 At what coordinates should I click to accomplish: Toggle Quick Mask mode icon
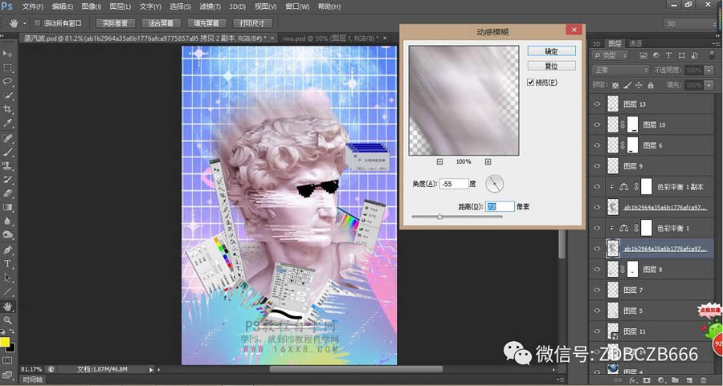[7, 360]
